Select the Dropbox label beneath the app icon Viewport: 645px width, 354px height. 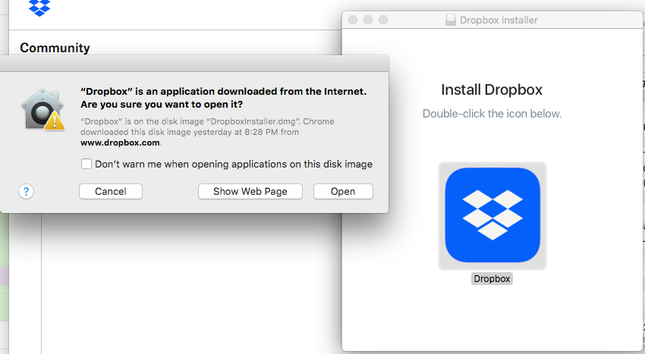pyautogui.click(x=492, y=279)
